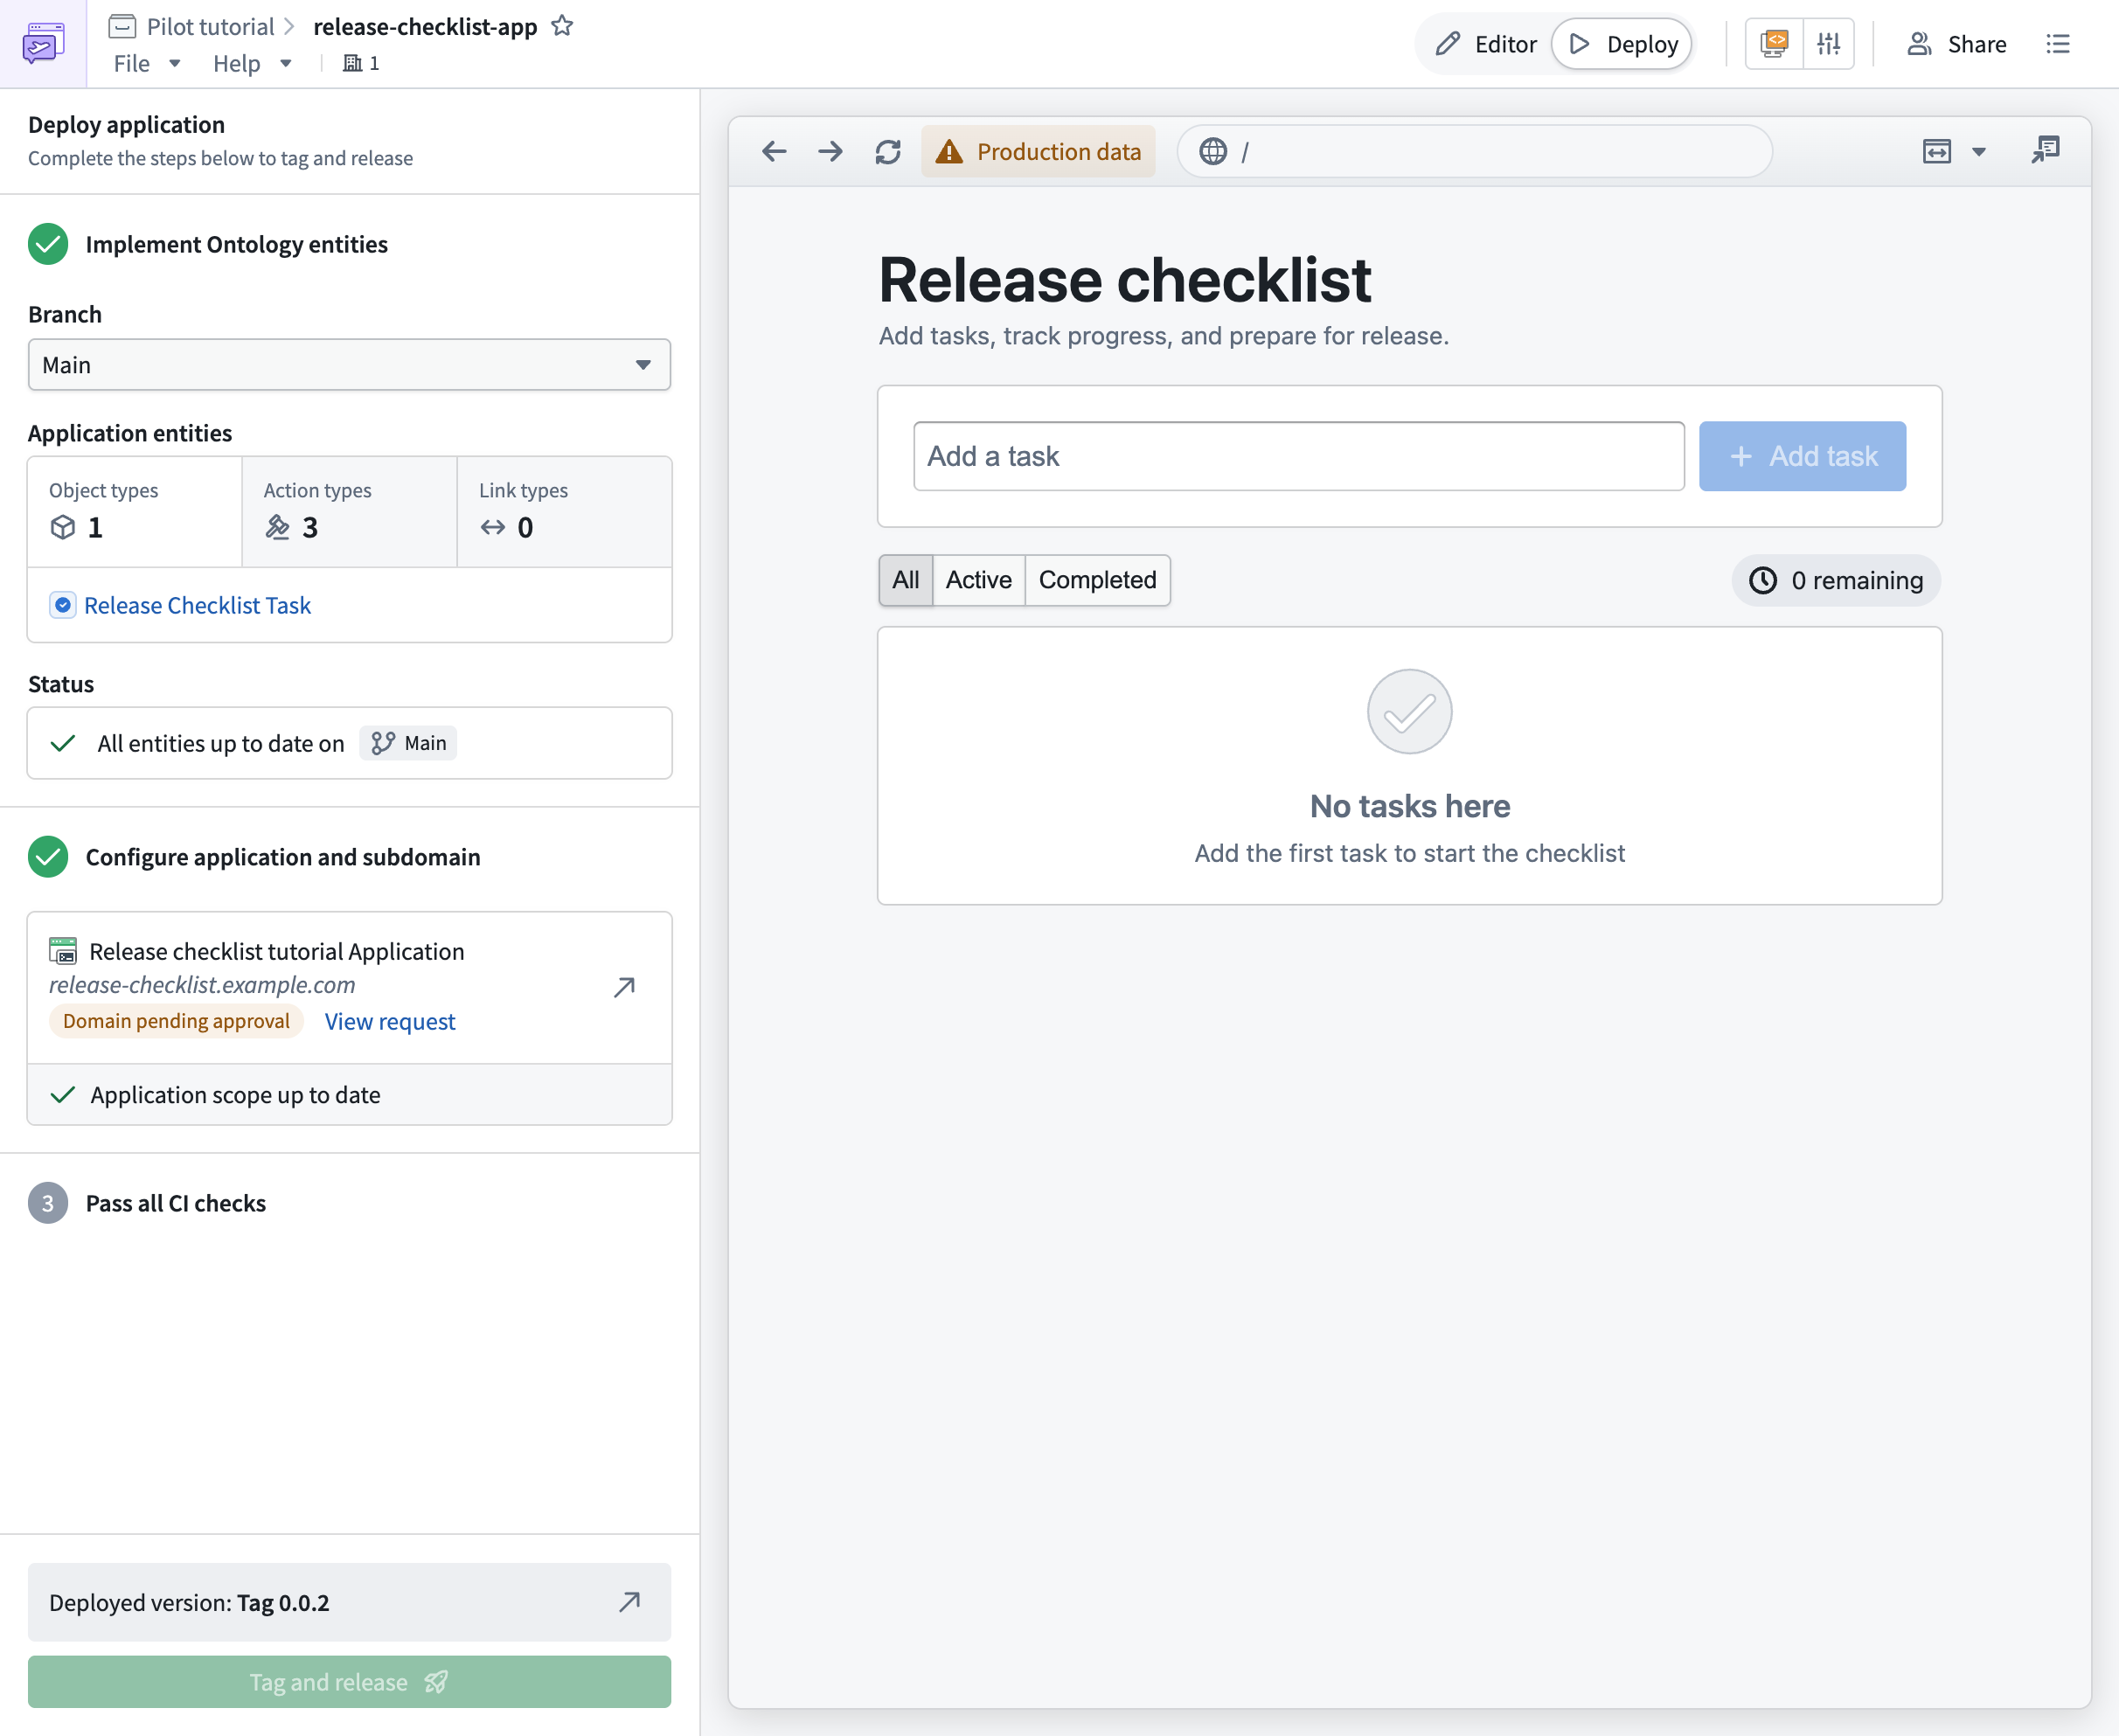Open the orange code preview panel icon
Viewport: 2119px width, 1736px height.
pyautogui.click(x=1775, y=43)
